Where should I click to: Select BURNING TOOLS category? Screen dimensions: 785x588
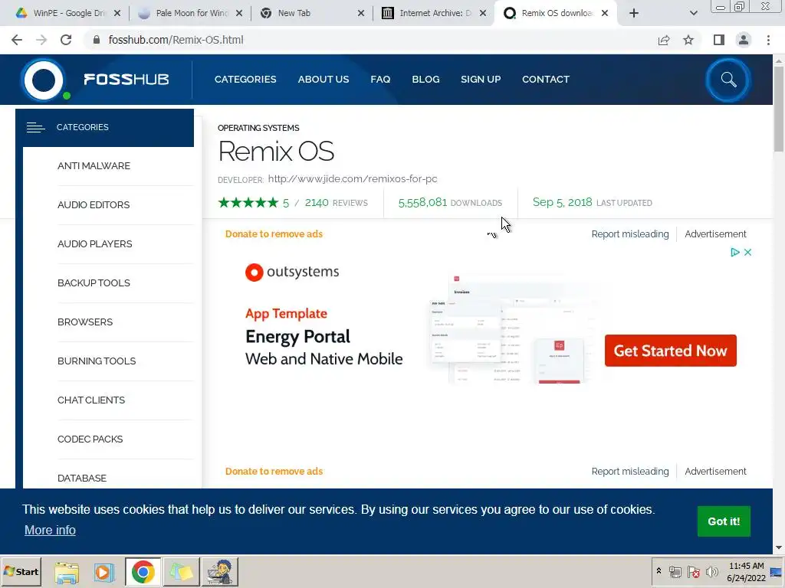coord(97,361)
